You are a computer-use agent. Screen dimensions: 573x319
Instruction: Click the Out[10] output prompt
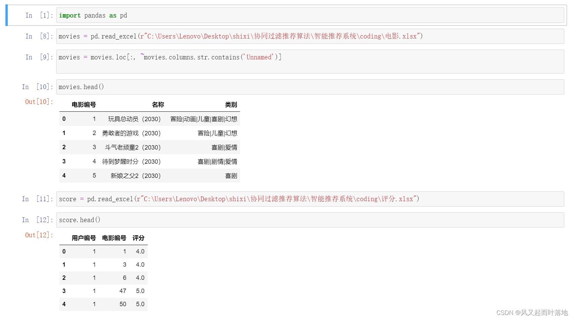click(x=39, y=102)
